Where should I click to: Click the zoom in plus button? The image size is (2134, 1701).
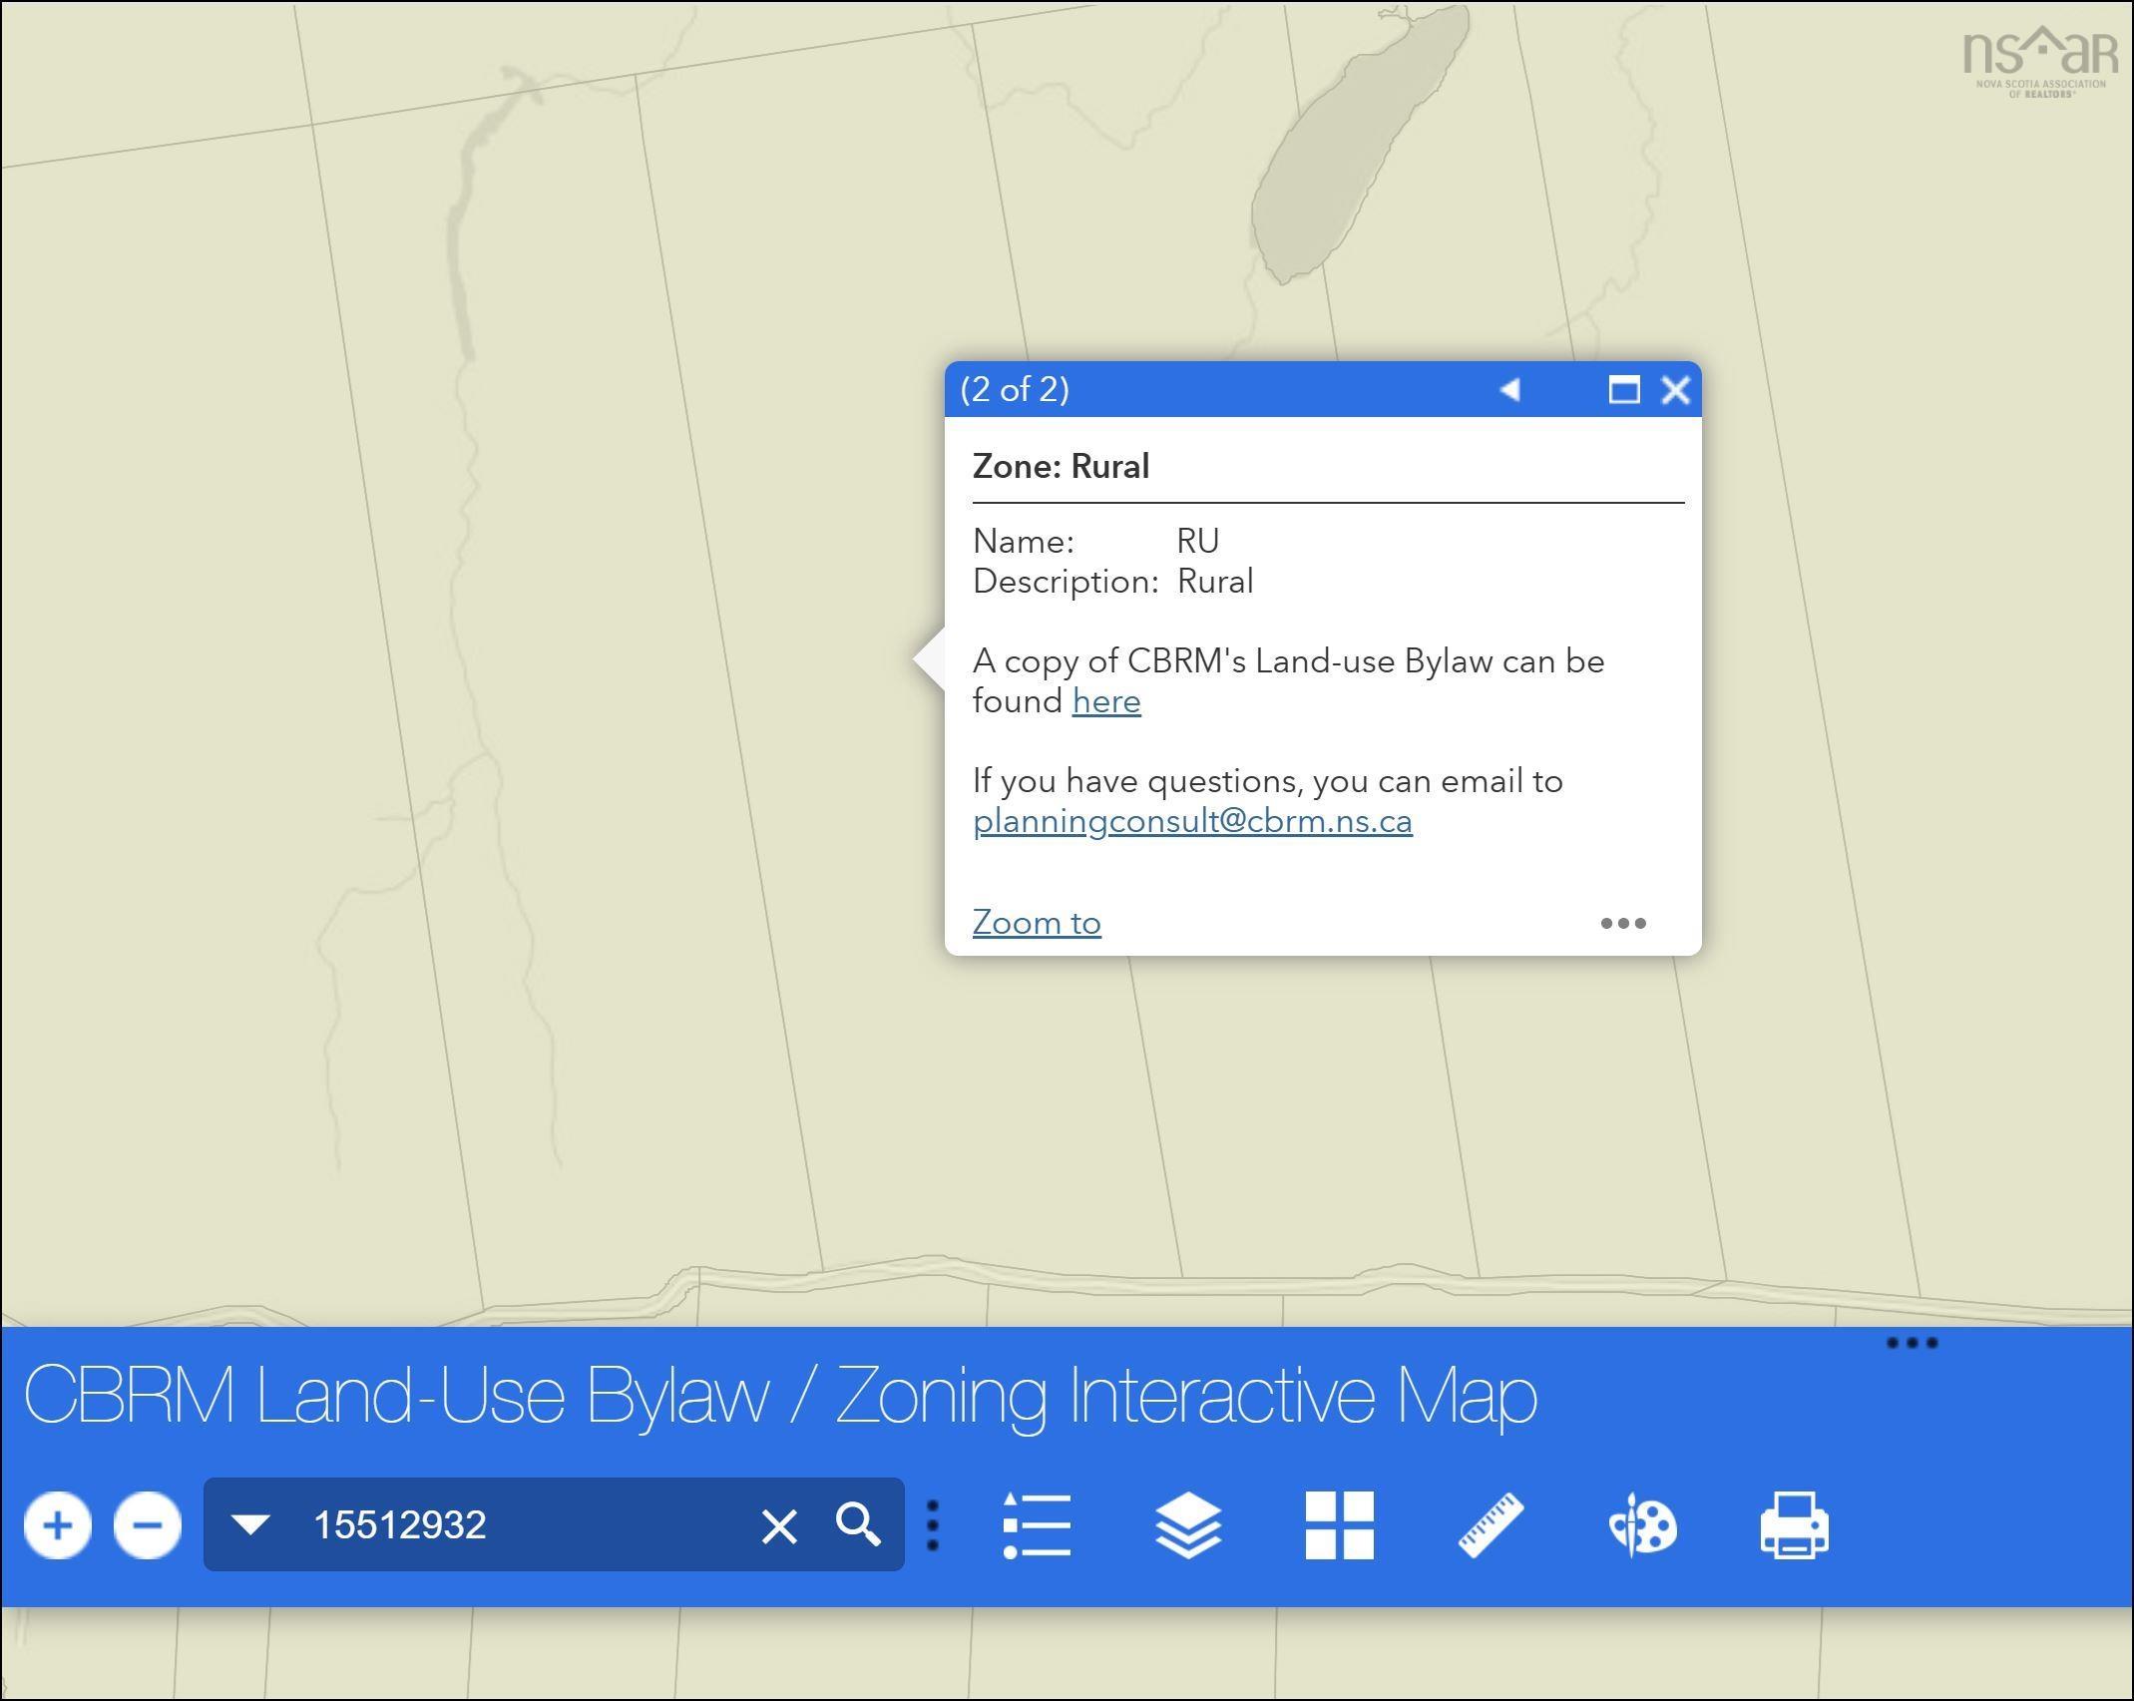(x=58, y=1524)
